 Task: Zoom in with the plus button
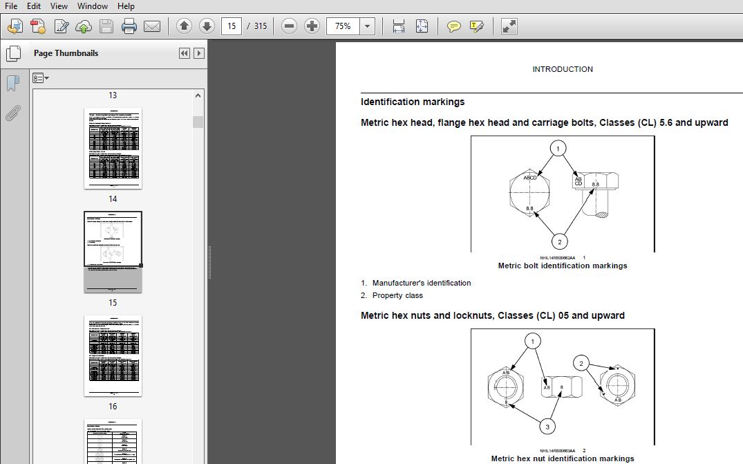point(312,26)
